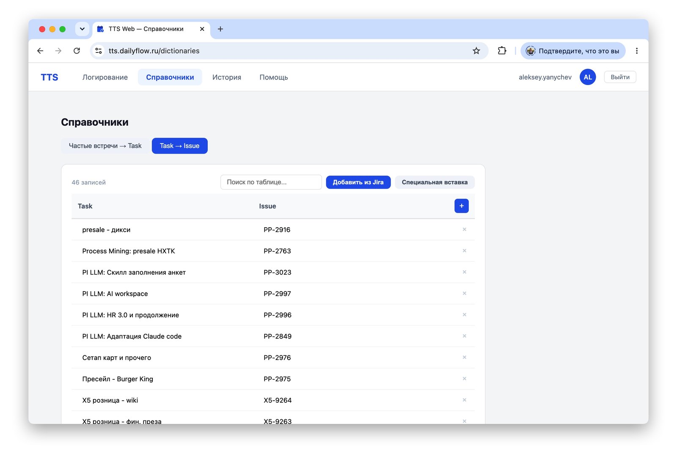The image size is (677, 462).
Task: Select Сетап карт и прочего task cell
Action: tap(117, 357)
